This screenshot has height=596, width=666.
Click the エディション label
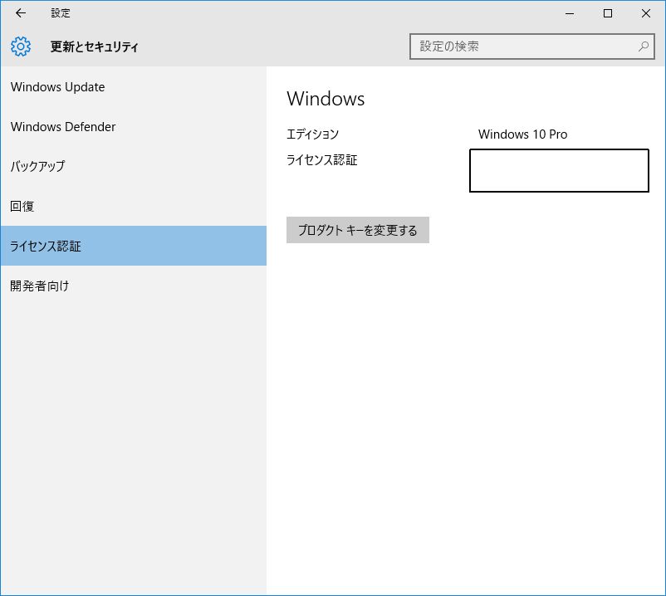(x=312, y=134)
